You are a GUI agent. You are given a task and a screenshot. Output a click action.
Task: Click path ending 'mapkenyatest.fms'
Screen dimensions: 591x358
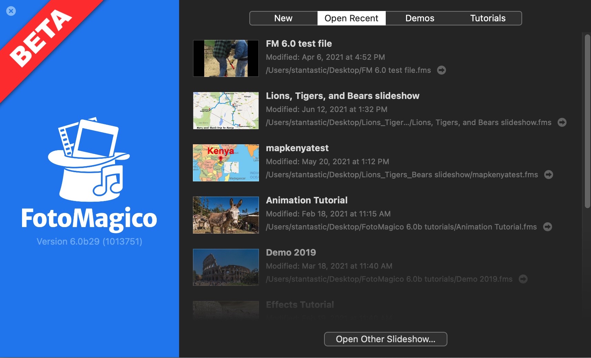coord(402,175)
